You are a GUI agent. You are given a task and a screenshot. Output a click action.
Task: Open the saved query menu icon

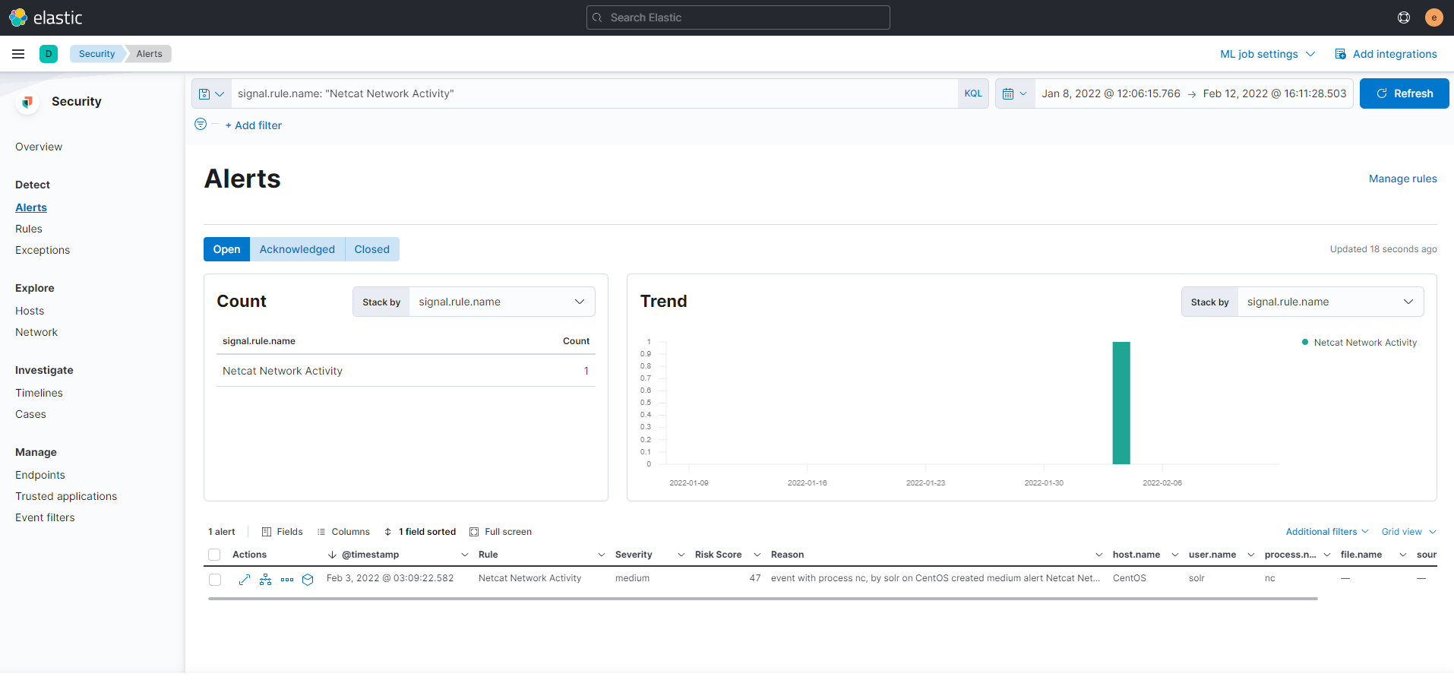pyautogui.click(x=211, y=94)
